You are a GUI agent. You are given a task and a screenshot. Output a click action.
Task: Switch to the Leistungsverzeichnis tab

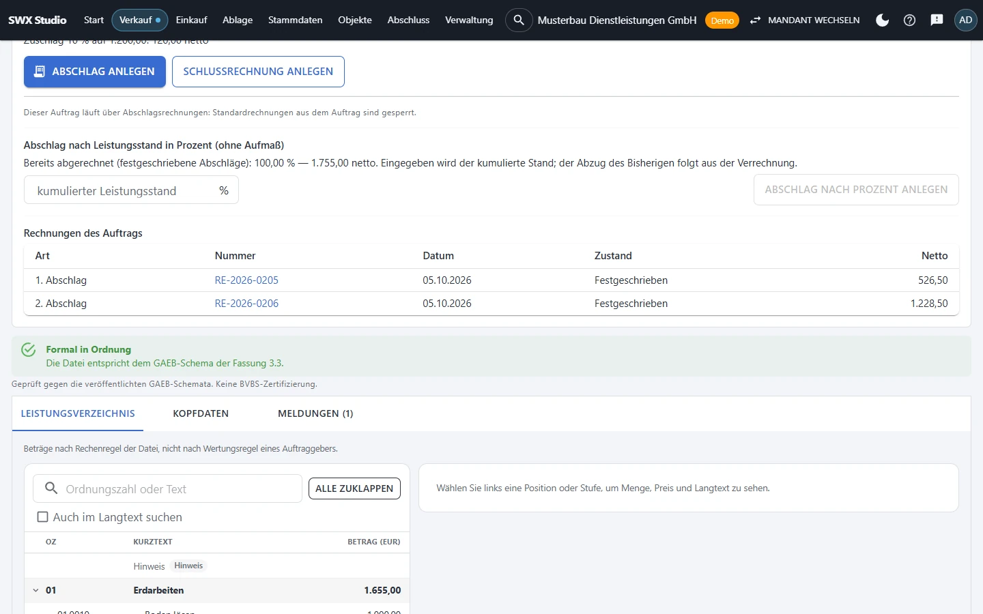pos(78,413)
